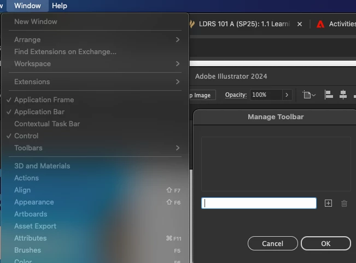Toggle Application Frame in Window menu
356x263 pixels.
coord(95,100)
